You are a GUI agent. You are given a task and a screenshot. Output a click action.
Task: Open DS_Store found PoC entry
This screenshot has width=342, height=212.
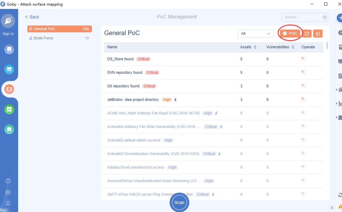[x=120, y=59]
